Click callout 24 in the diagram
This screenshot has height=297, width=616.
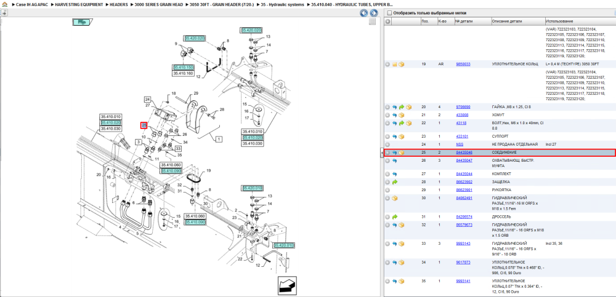[x=147, y=99]
